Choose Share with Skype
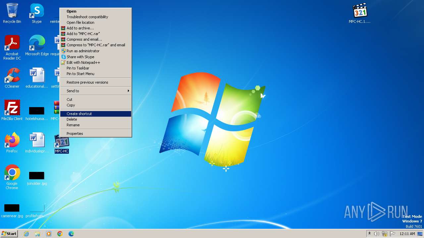 pos(96,57)
